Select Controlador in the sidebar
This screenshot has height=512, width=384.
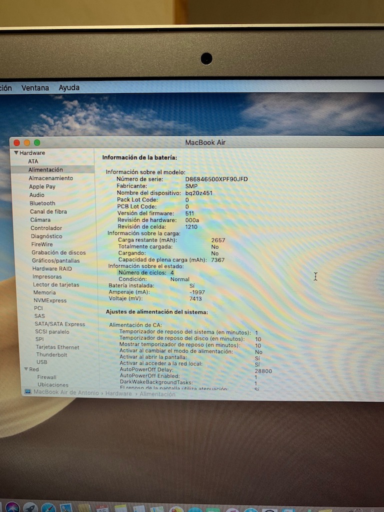pyautogui.click(x=46, y=228)
